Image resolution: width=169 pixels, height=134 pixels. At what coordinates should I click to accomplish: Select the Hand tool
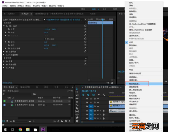coord(77,121)
